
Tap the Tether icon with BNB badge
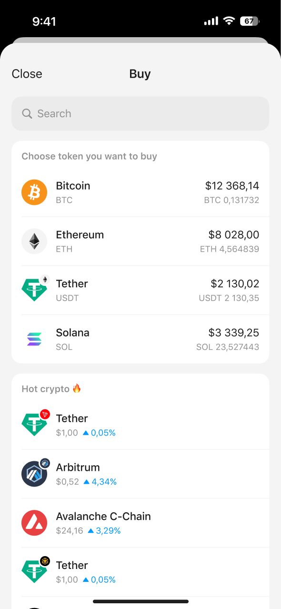click(34, 571)
